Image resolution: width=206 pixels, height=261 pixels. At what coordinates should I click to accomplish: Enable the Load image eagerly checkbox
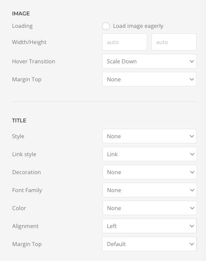[106, 26]
